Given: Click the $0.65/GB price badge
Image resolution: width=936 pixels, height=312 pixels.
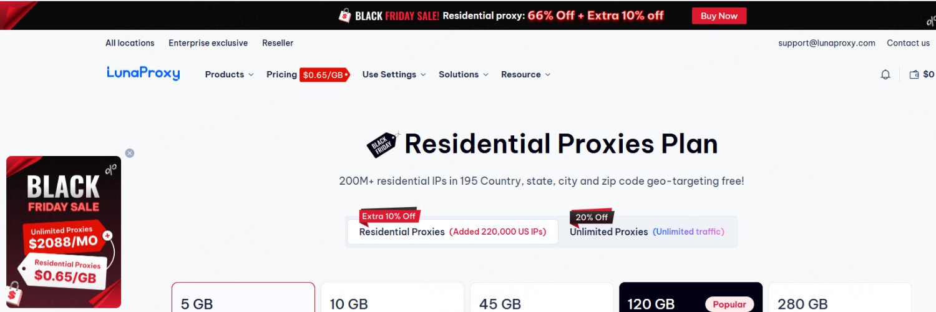Looking at the screenshot, I should 324,75.
